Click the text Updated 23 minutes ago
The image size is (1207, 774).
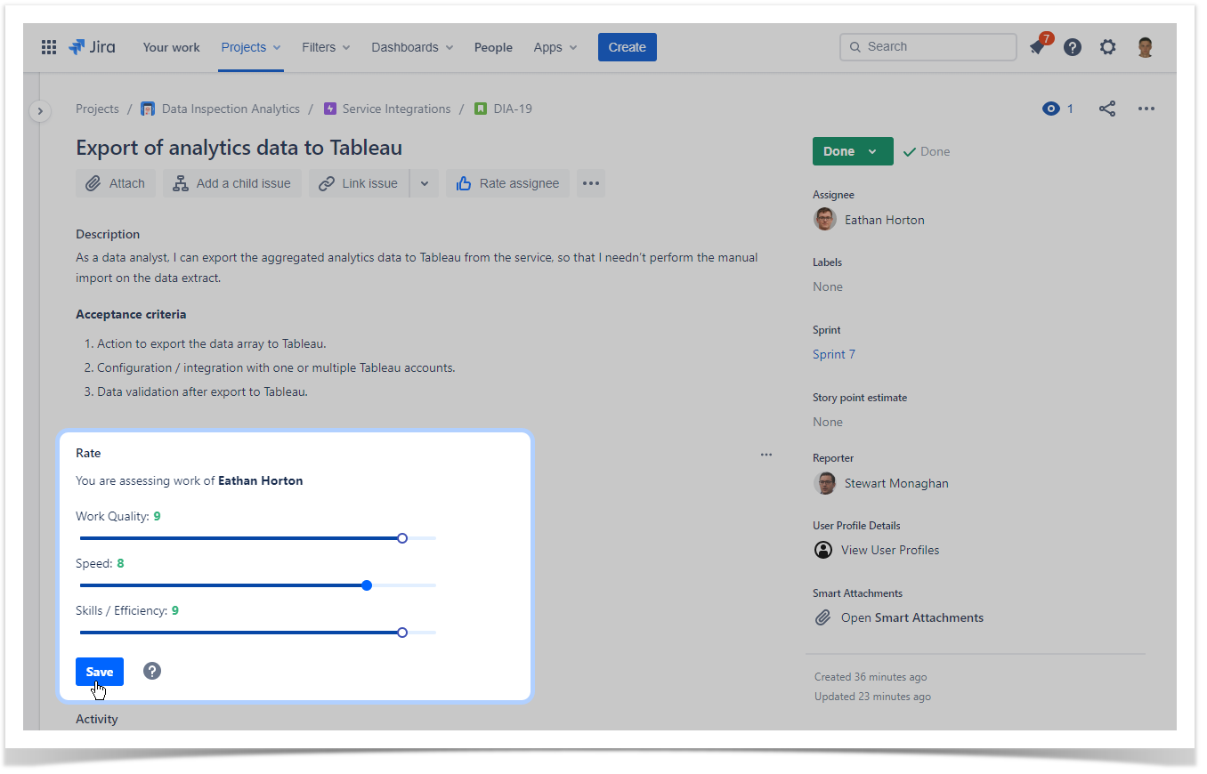[872, 697]
